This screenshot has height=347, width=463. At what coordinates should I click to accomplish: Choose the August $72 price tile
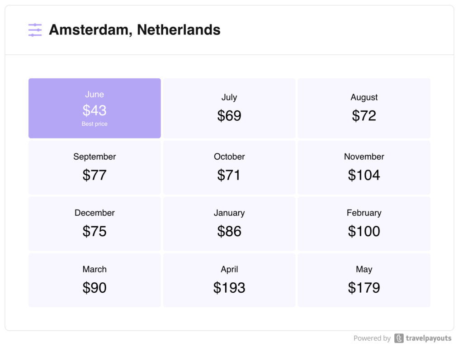coord(364,109)
